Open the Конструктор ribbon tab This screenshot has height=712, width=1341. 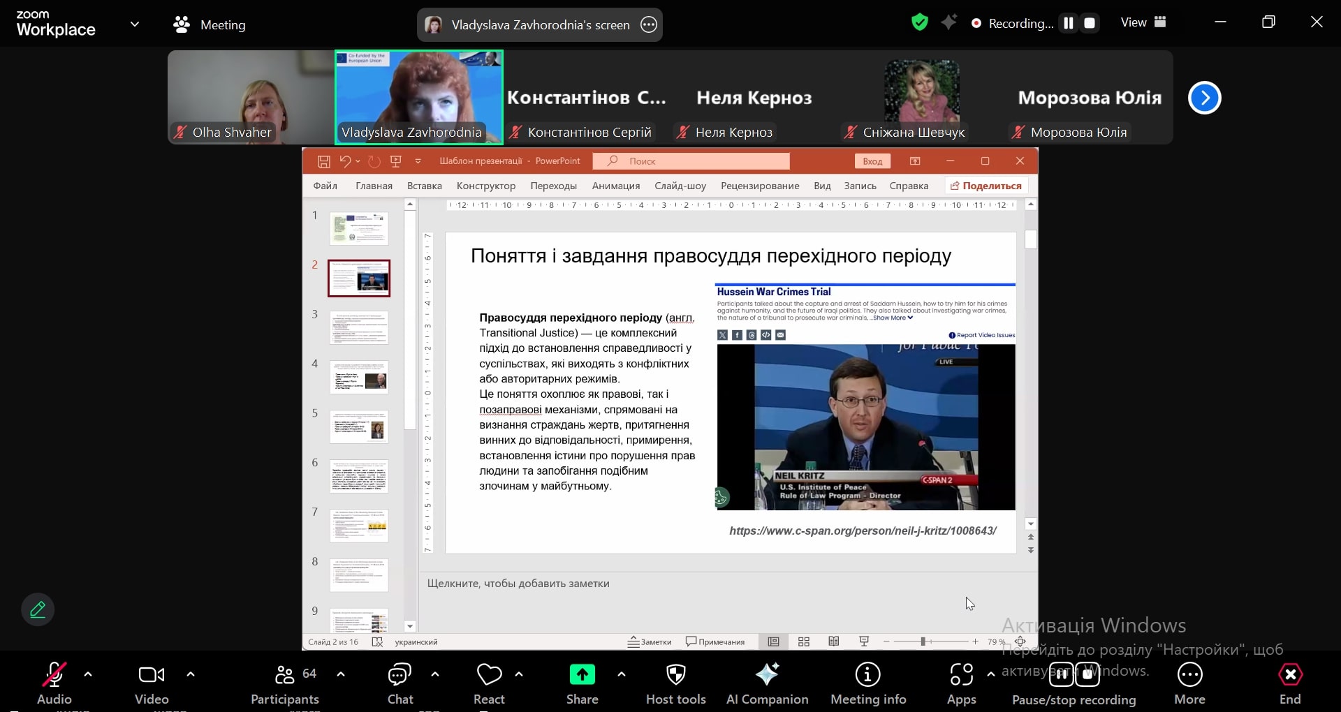tap(486, 186)
